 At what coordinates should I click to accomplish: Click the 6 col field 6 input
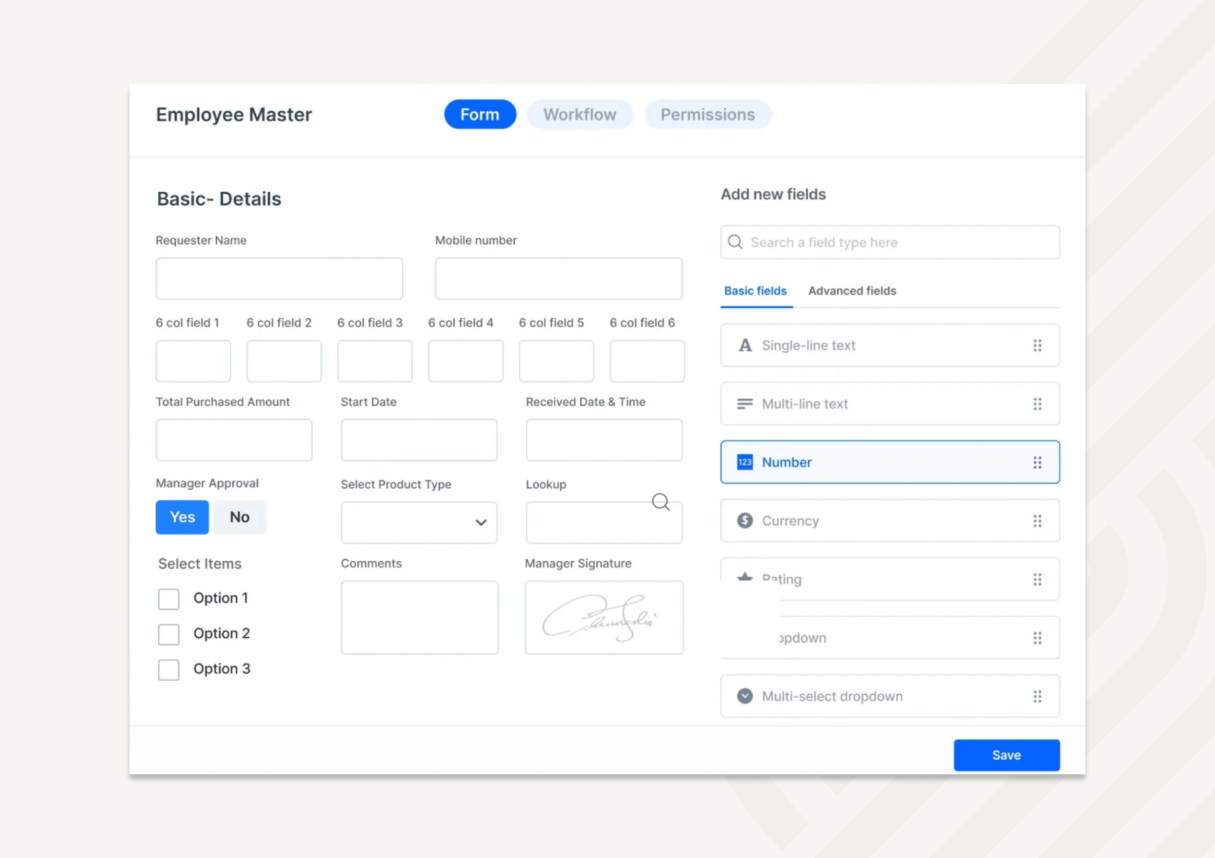[x=647, y=361]
